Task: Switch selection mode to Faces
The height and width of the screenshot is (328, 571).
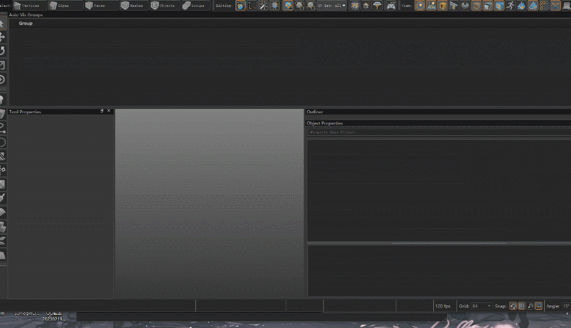Action: (101, 6)
